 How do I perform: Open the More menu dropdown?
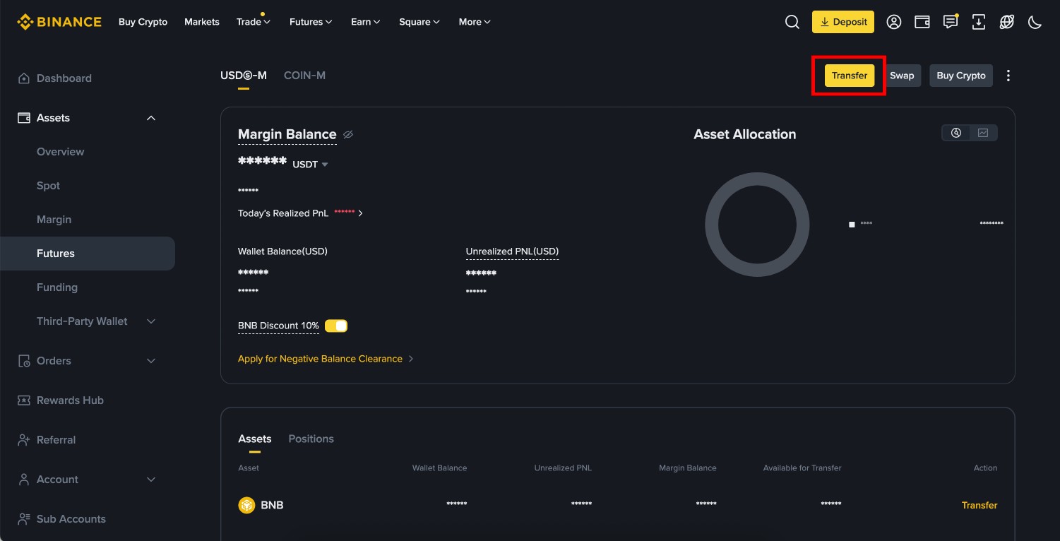pos(475,22)
